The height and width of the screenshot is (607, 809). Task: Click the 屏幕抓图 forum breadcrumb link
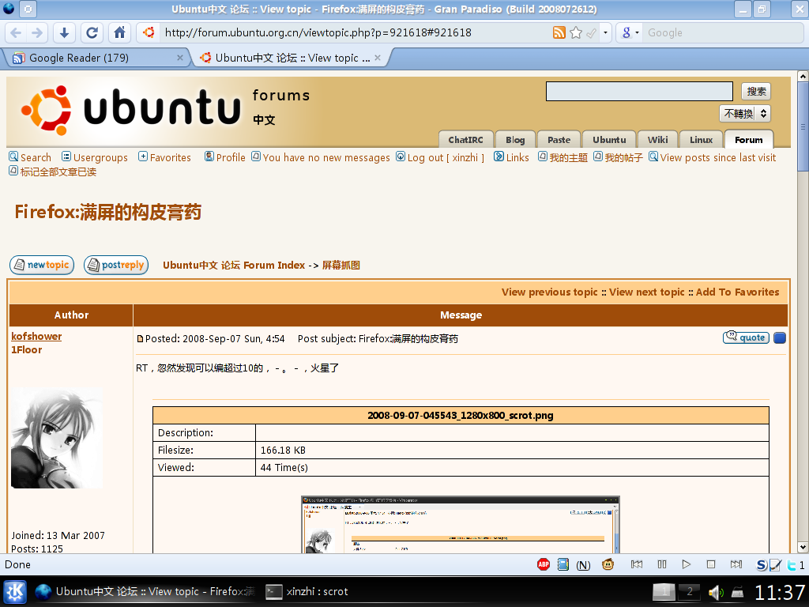pyautogui.click(x=341, y=266)
